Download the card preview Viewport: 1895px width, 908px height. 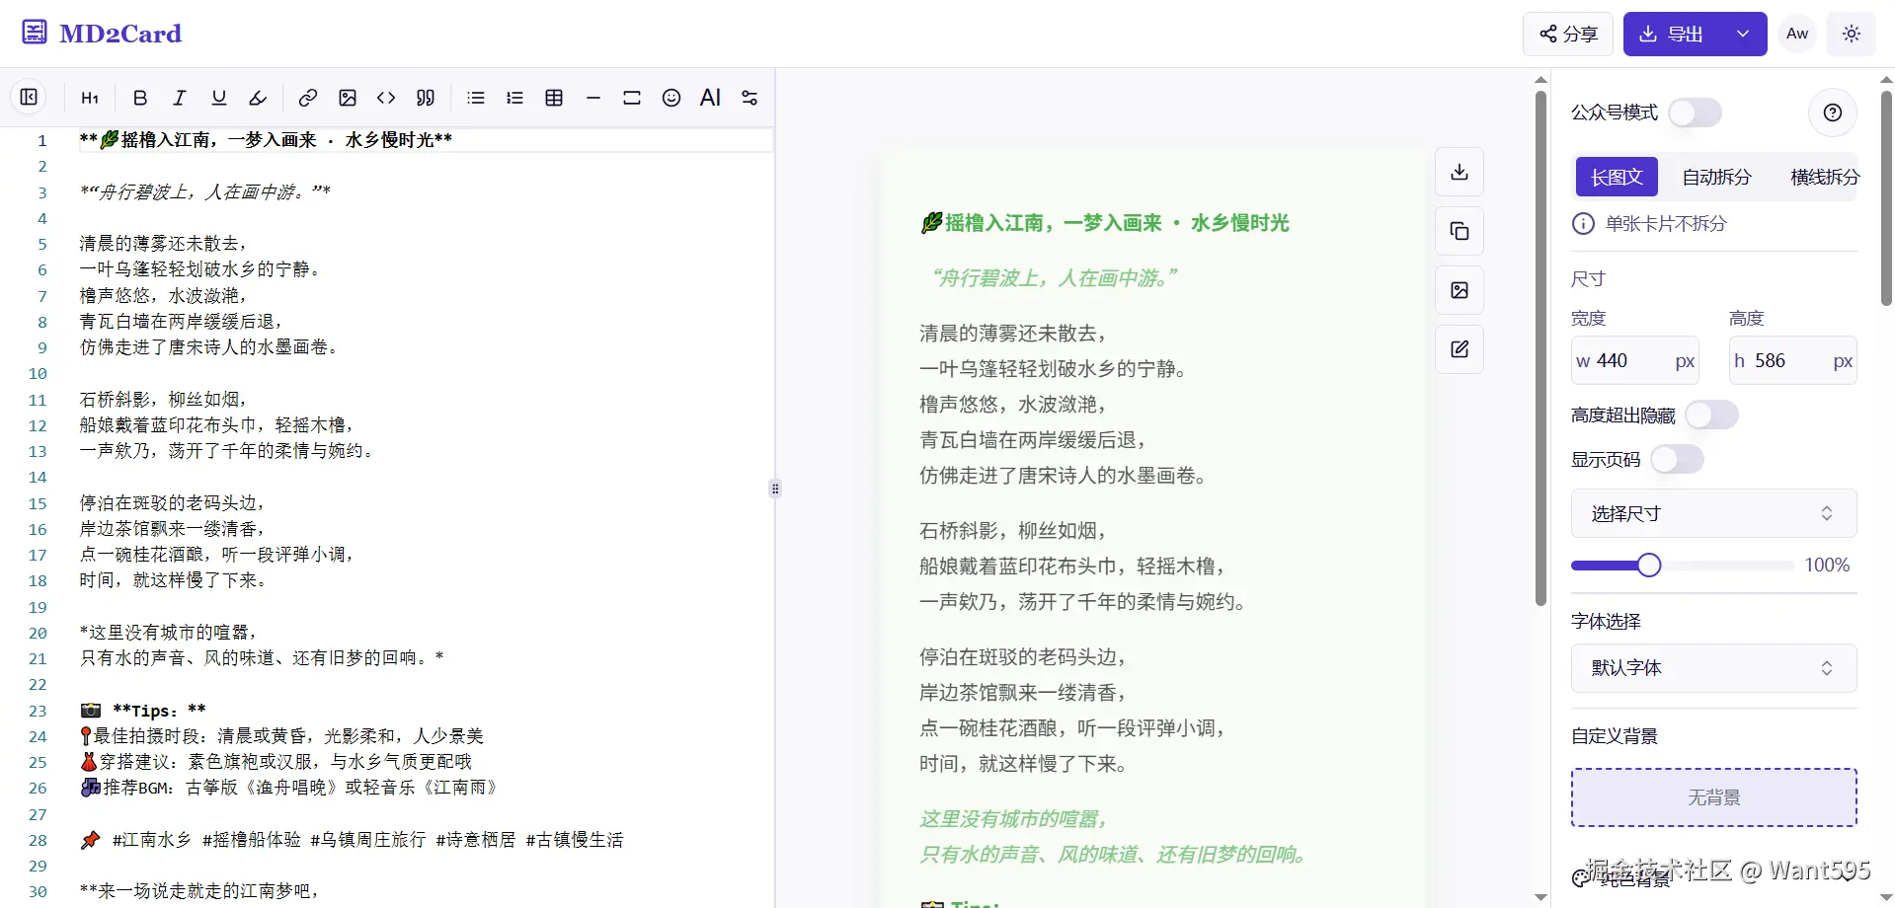tap(1460, 172)
